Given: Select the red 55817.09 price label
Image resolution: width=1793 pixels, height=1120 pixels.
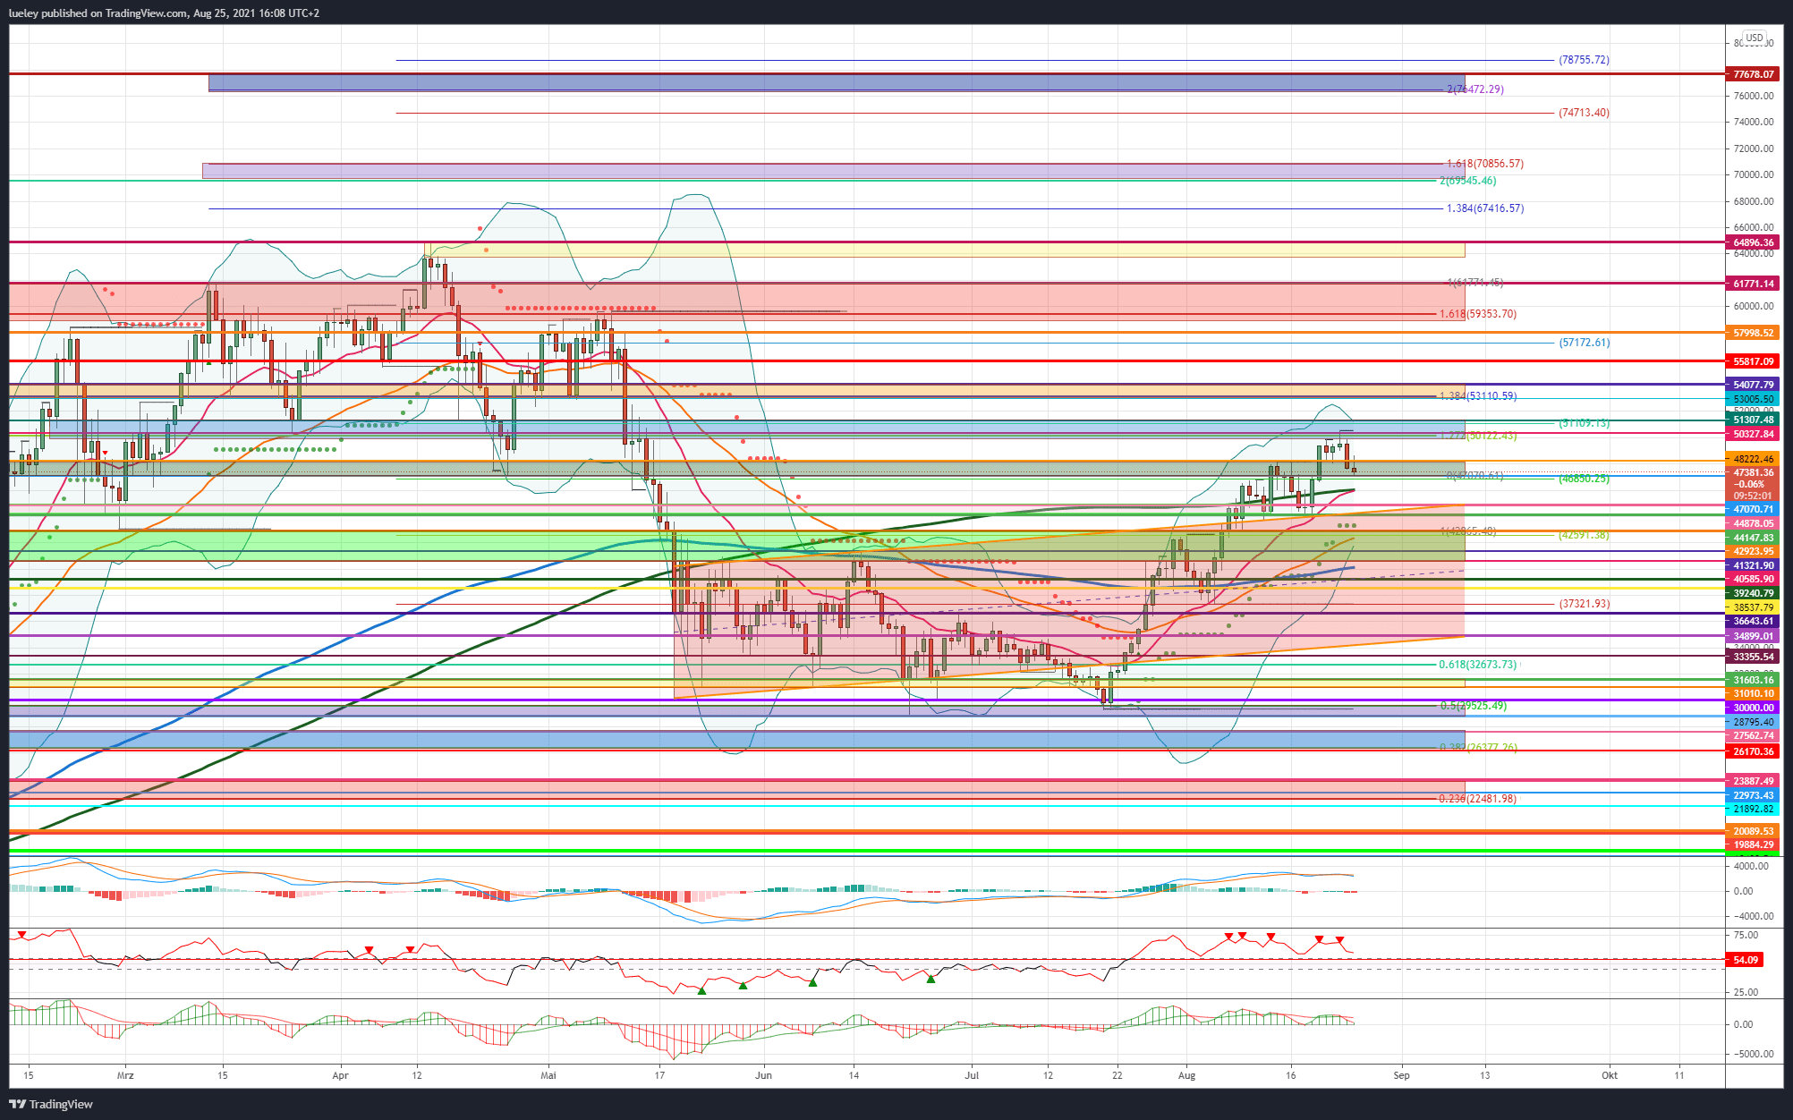Looking at the screenshot, I should tap(1753, 361).
